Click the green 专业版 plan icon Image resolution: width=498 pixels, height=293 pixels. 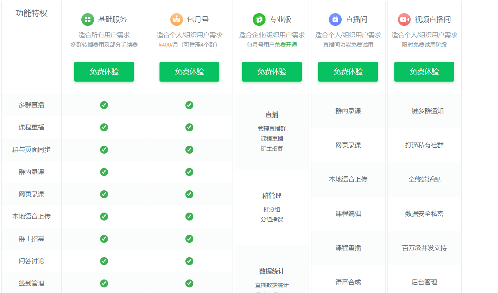pyautogui.click(x=259, y=20)
